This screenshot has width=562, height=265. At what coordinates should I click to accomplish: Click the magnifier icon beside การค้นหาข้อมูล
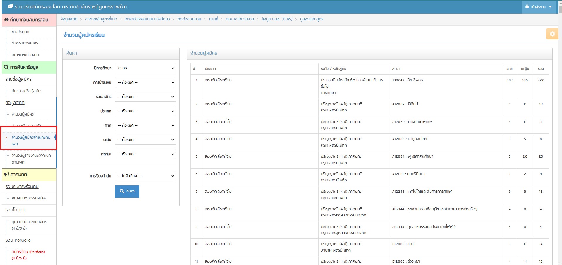coord(6,67)
